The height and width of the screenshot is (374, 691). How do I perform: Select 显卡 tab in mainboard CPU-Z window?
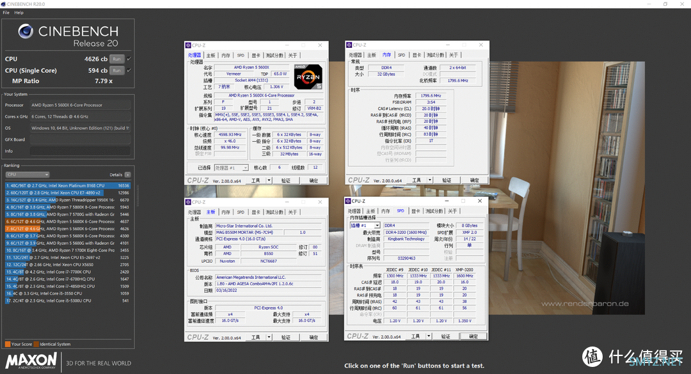pyautogui.click(x=255, y=212)
